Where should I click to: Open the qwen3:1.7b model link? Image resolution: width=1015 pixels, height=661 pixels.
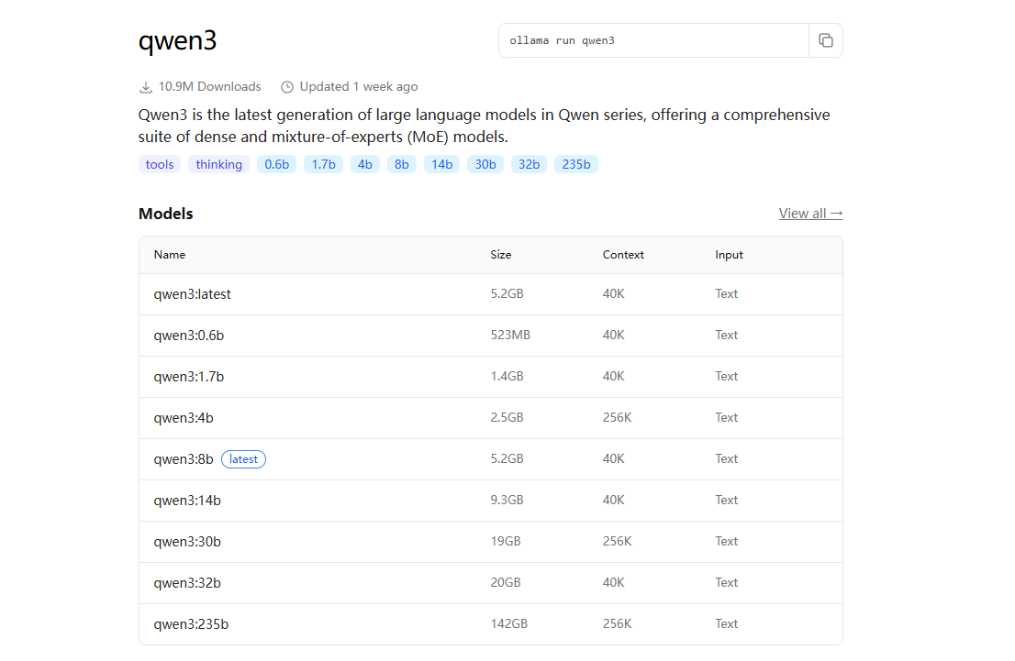pos(189,377)
